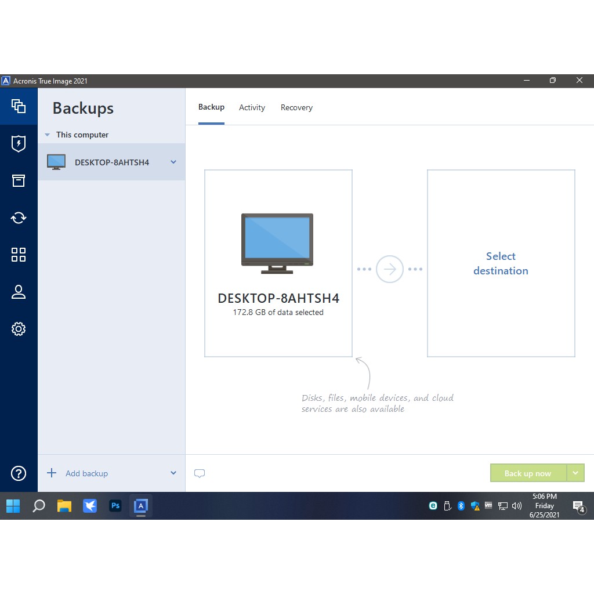Click the Back up now button
Viewport: 594px width, 594px height.
(x=527, y=473)
